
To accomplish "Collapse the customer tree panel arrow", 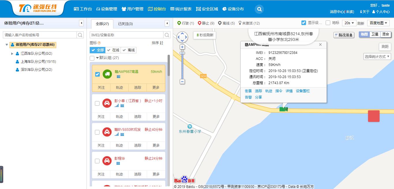I will pos(81,23).
